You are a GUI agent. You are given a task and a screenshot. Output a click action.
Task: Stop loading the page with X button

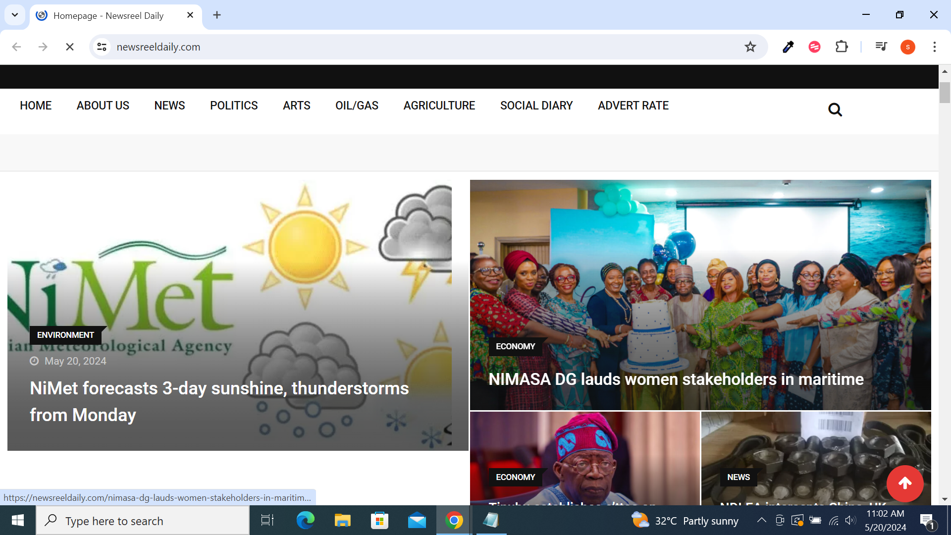click(70, 47)
